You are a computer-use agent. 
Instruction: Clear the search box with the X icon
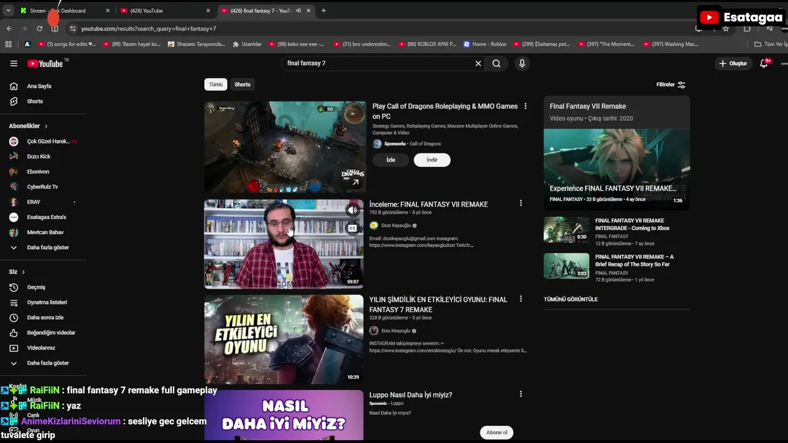[478, 63]
